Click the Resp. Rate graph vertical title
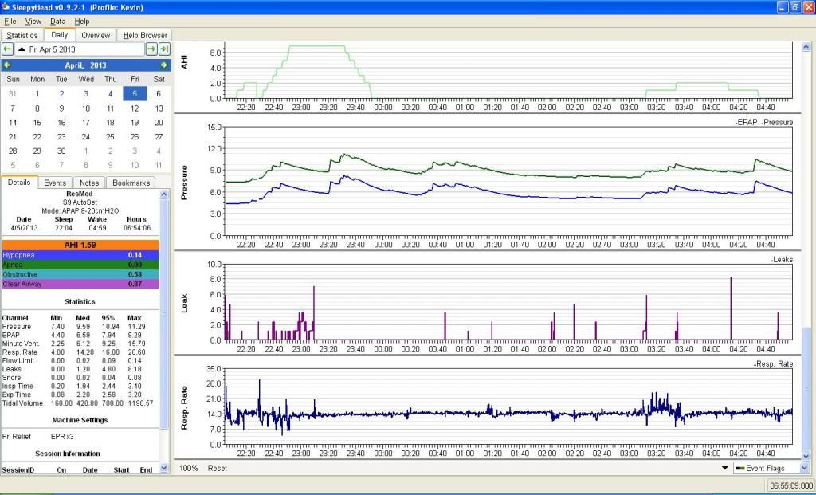Image resolution: width=816 pixels, height=495 pixels. (184, 408)
